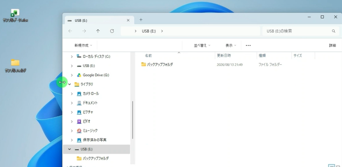Toggle the 詳細 details pane button
Viewport: 342px width, 167px height.
[x=332, y=45]
